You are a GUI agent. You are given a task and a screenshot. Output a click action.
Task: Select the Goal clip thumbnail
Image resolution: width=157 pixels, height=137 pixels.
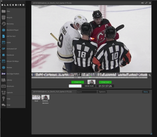click(x=36, y=97)
